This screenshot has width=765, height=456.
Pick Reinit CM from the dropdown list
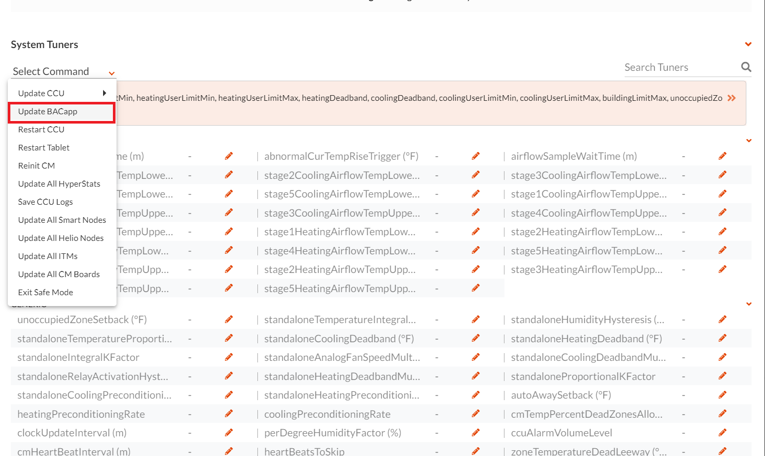pos(36,166)
